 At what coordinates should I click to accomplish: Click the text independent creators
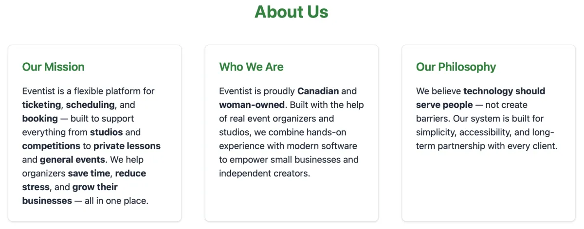coord(263,173)
